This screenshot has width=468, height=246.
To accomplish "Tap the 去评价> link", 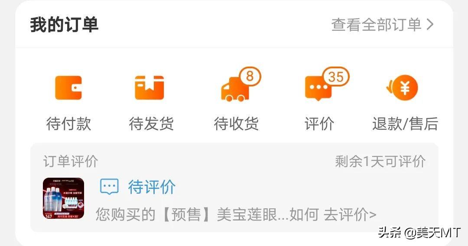I will tap(350, 214).
